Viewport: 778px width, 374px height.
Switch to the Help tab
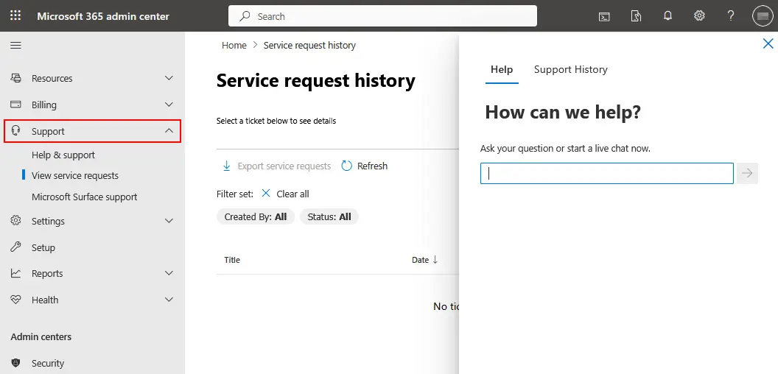coord(502,69)
